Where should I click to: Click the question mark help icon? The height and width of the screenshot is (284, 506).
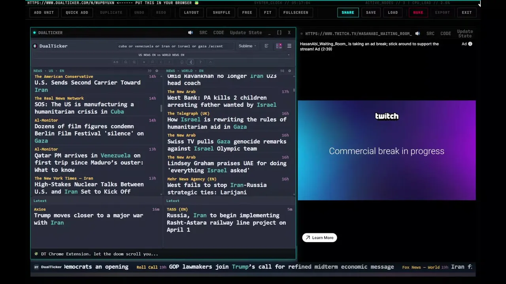coord(200,62)
